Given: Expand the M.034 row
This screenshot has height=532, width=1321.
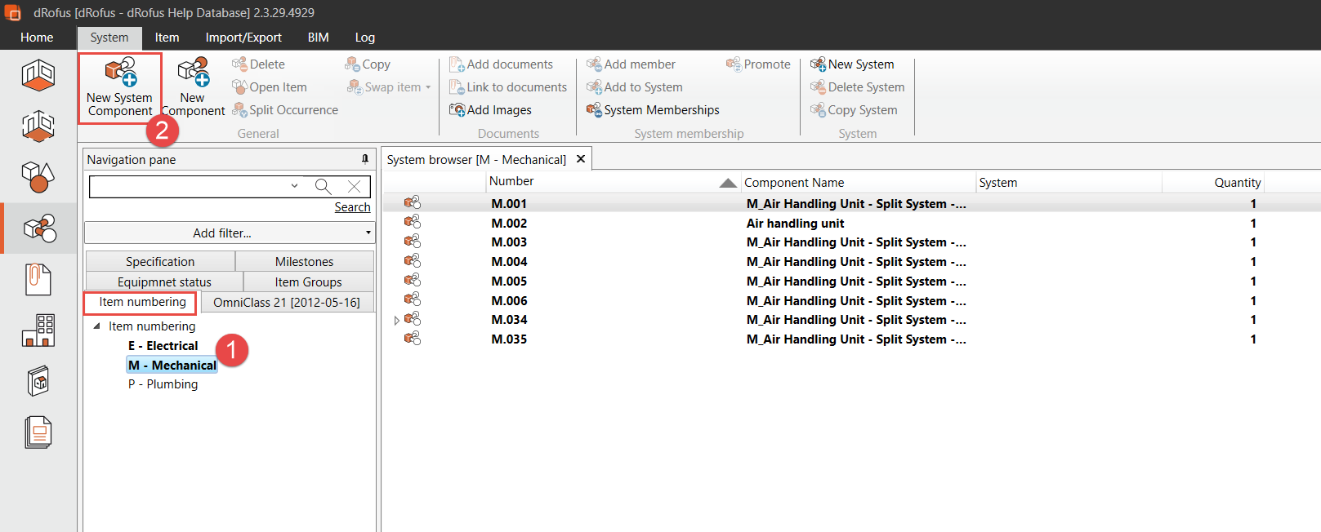Looking at the screenshot, I should [397, 321].
